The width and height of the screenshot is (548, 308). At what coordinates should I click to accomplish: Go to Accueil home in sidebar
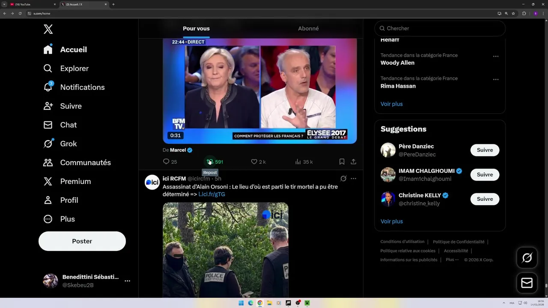65,50
